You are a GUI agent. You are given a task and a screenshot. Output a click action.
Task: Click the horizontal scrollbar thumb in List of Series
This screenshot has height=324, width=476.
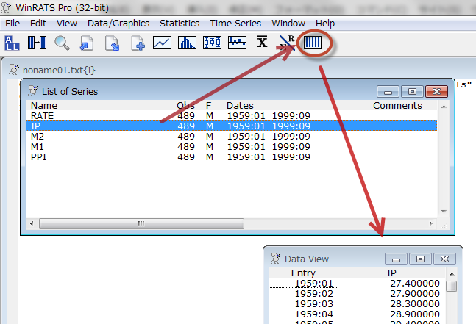point(141,223)
